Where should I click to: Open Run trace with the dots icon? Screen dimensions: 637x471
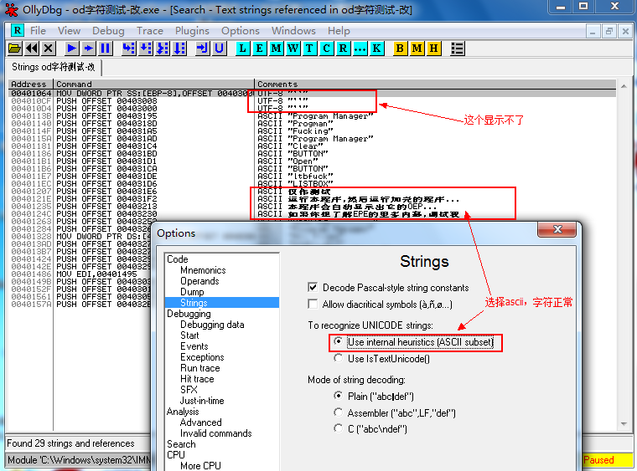pos(360,49)
